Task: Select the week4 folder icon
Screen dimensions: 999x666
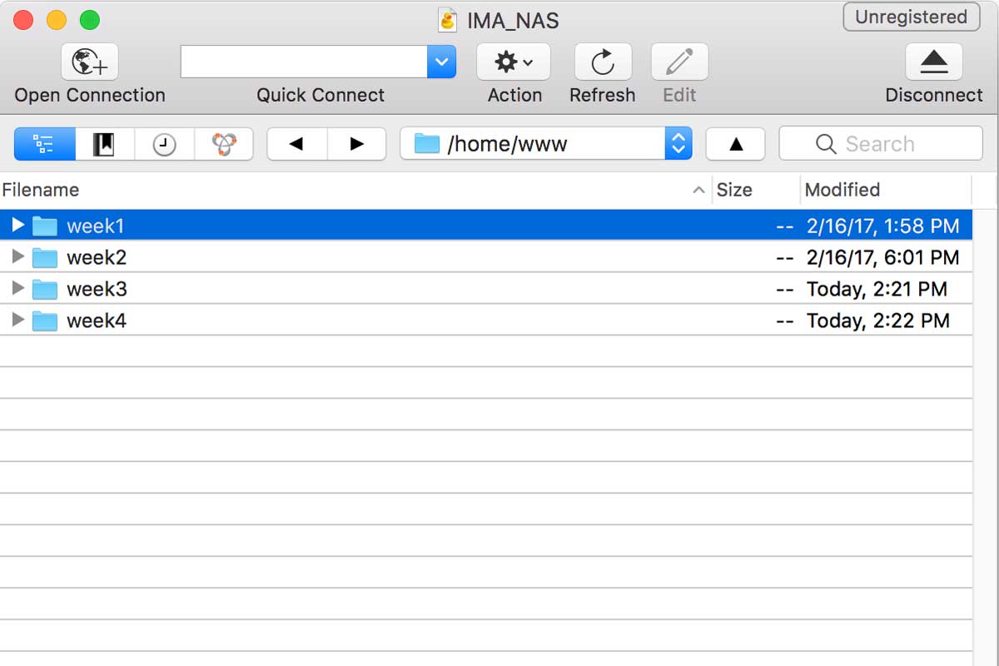Action: click(x=45, y=321)
